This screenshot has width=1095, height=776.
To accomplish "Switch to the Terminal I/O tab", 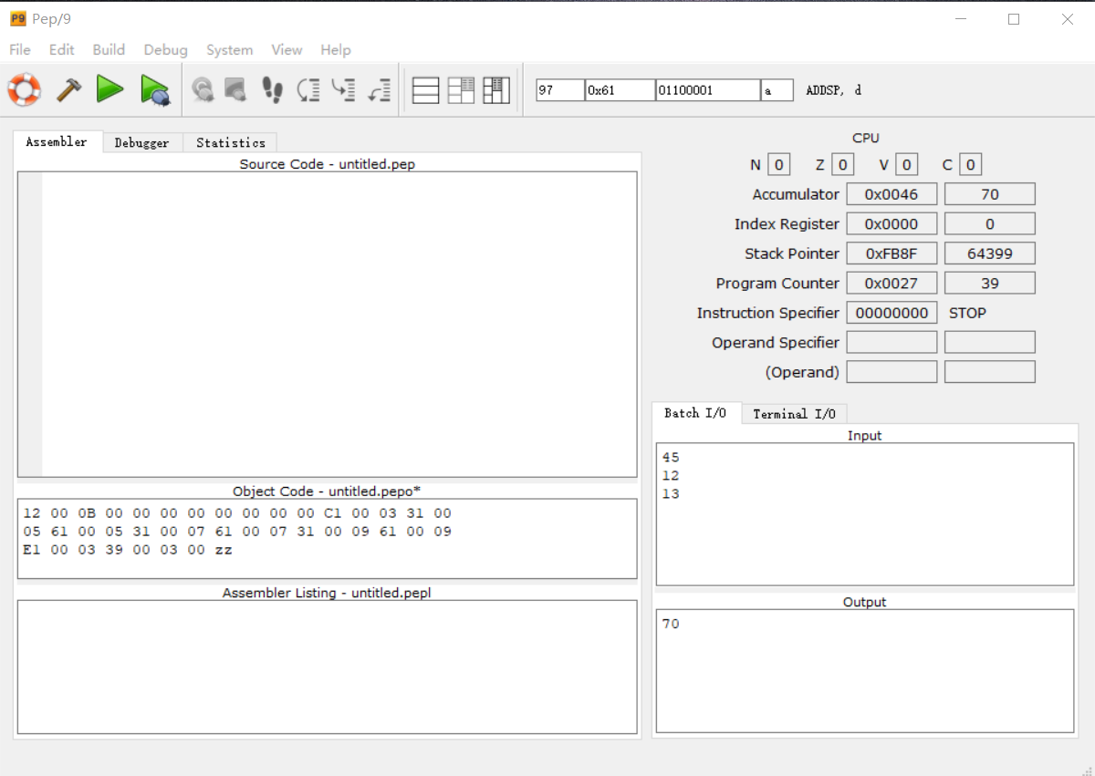I will [794, 414].
